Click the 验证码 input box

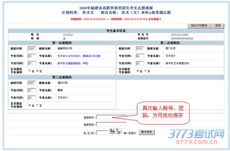[101, 132]
